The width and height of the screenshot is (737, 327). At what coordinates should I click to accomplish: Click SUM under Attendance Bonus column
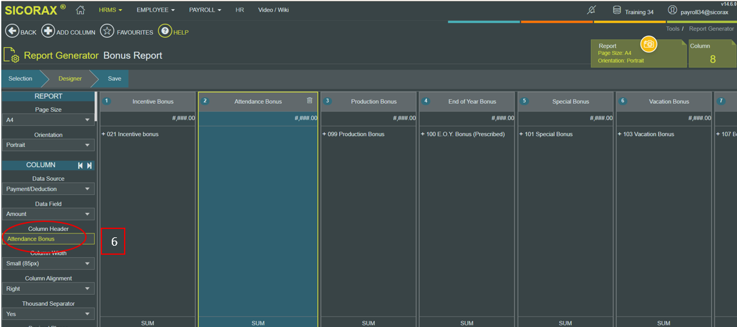(258, 322)
